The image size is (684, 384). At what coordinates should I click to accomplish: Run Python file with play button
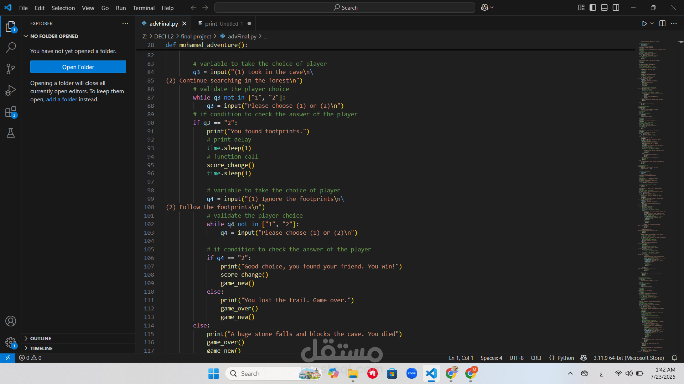[644, 23]
